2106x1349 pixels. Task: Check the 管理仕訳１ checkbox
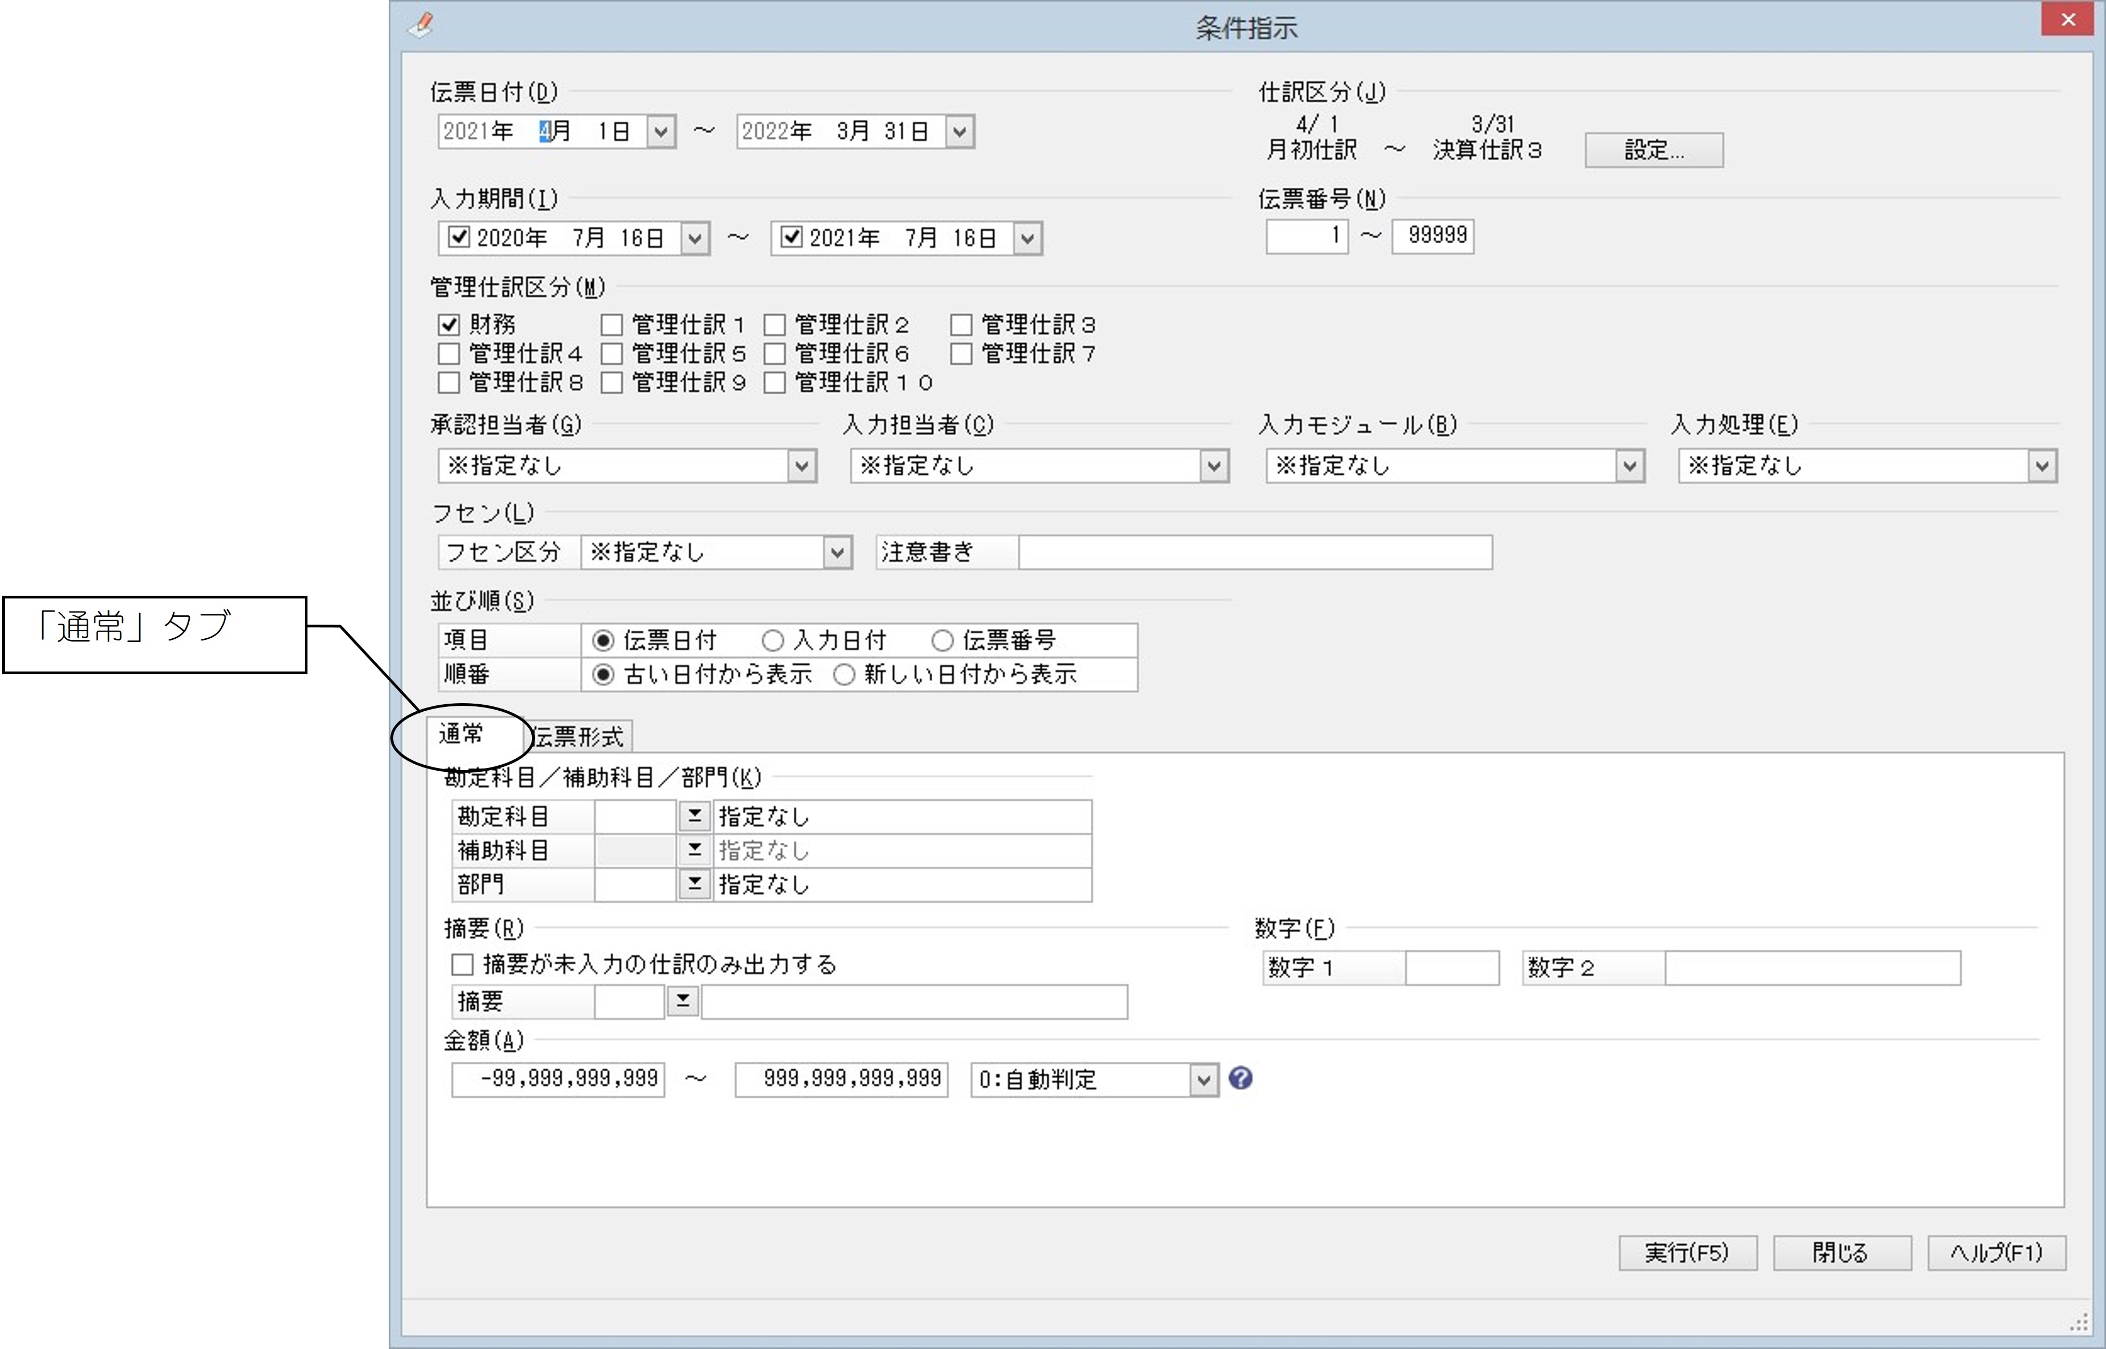click(x=612, y=325)
